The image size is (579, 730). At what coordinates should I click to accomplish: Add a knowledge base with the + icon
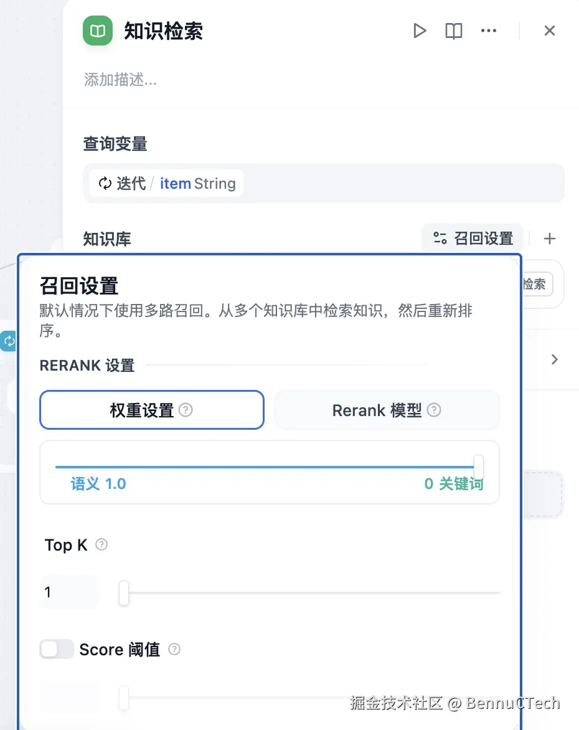point(550,238)
